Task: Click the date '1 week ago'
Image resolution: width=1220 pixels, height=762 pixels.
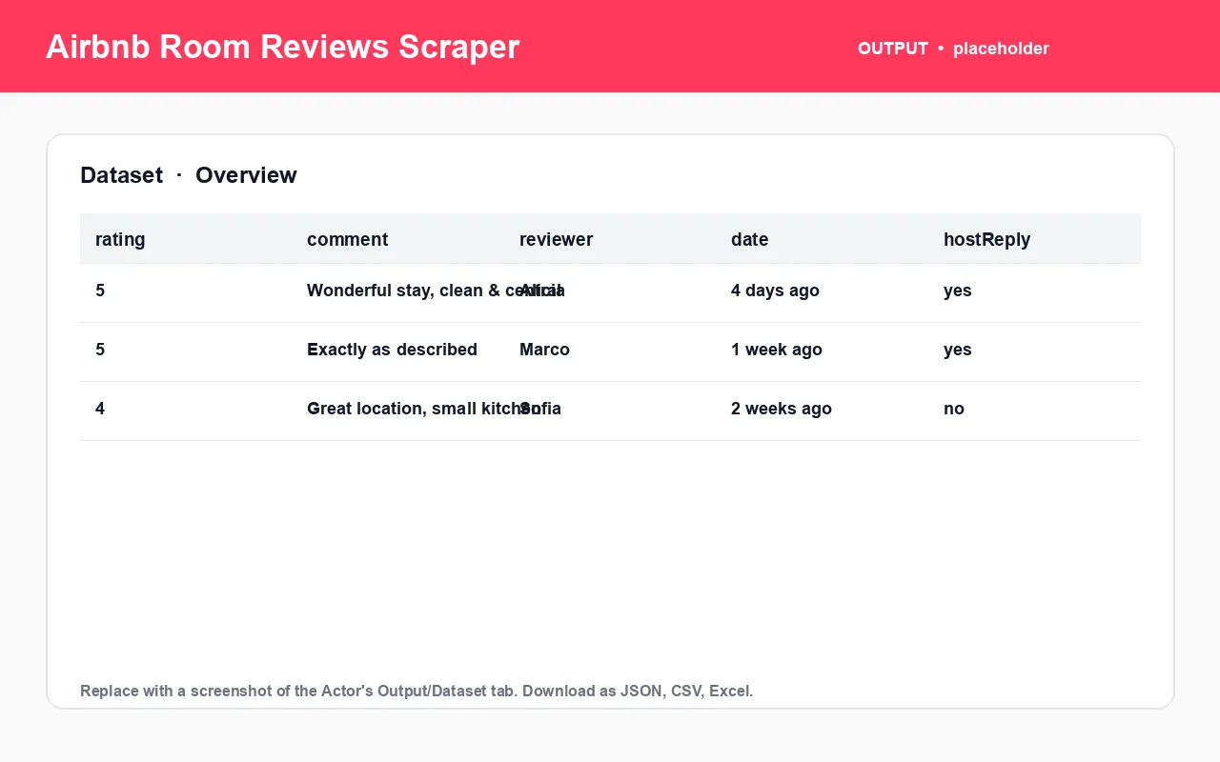Action: pos(776,350)
